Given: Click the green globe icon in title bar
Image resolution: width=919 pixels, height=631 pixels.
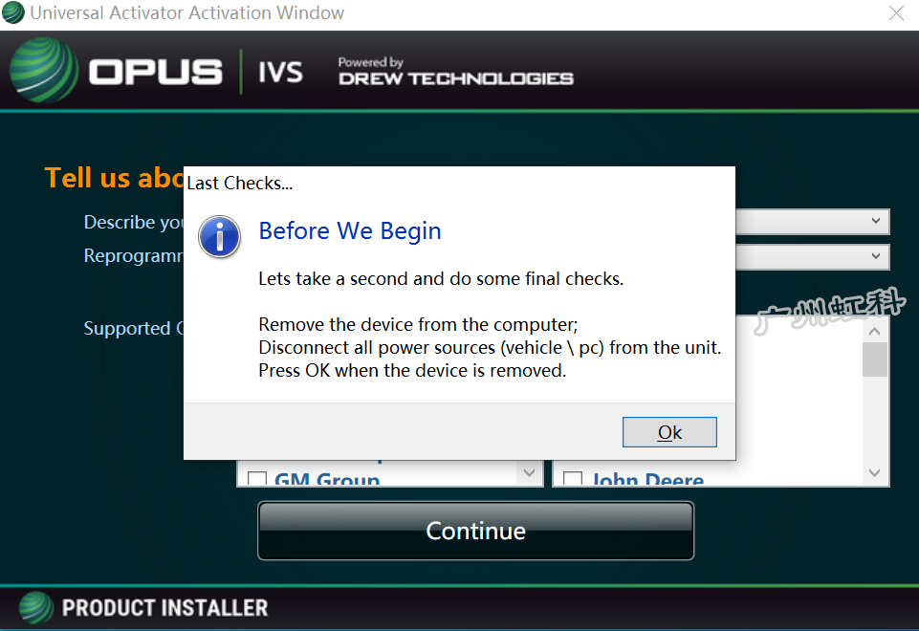Looking at the screenshot, I should [12, 12].
